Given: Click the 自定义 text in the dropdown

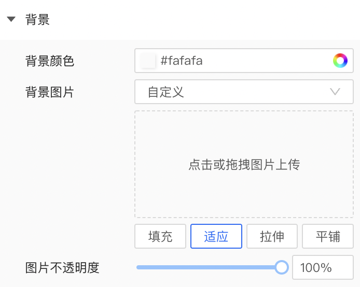Looking at the screenshot, I should tap(165, 92).
